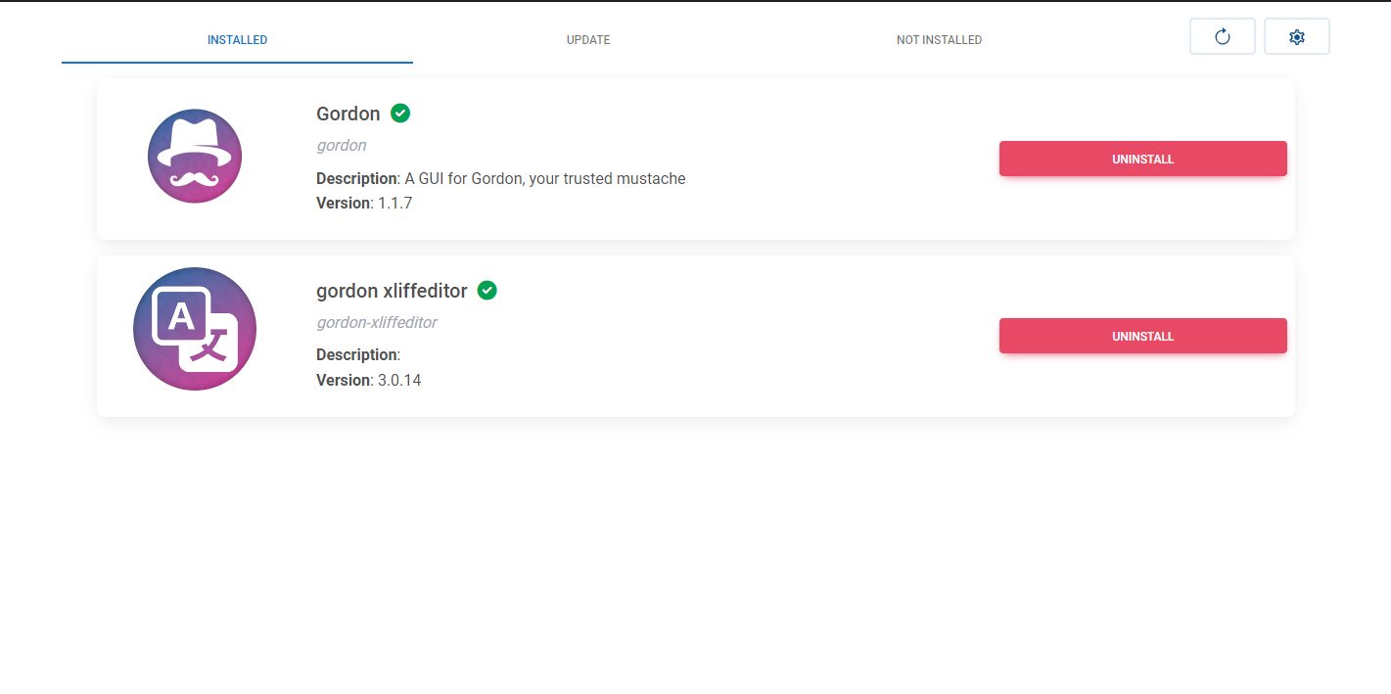Click the trusted mustache description text
The height and width of the screenshot is (694, 1391).
pos(501,179)
